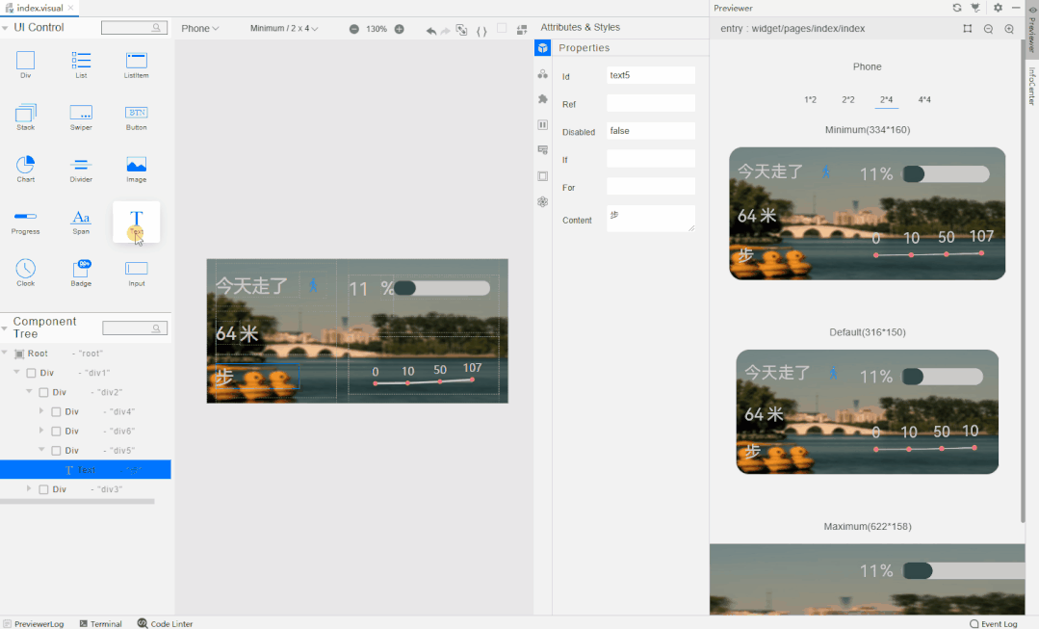Click the Id input field
The image size is (1039, 629).
[651, 75]
